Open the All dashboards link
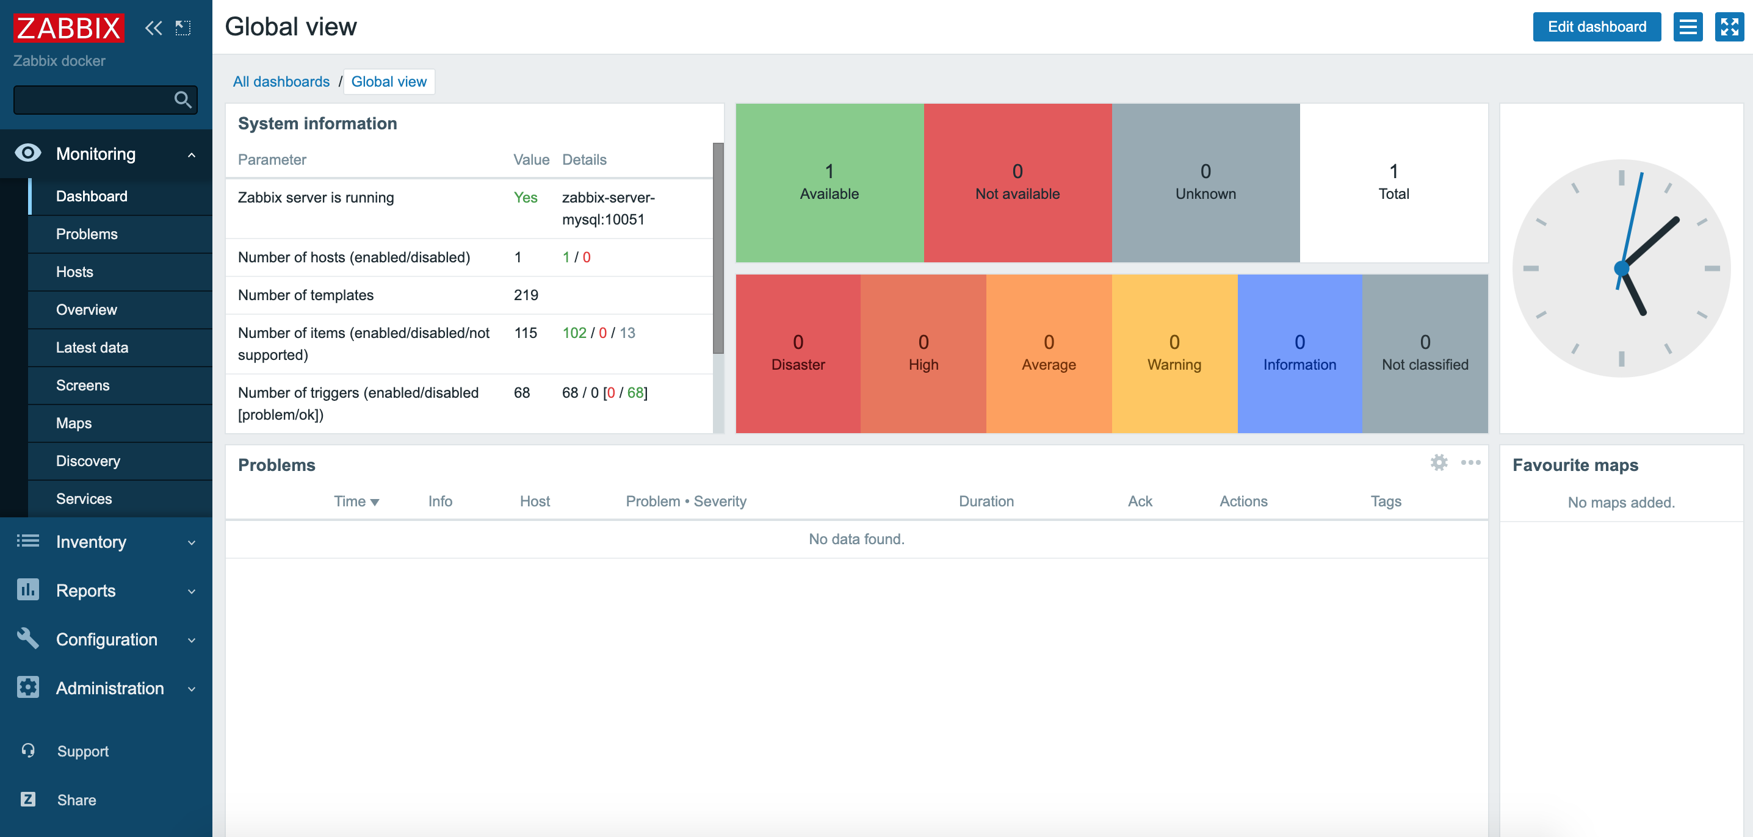Viewport: 1753px width, 837px height. [x=282, y=82]
